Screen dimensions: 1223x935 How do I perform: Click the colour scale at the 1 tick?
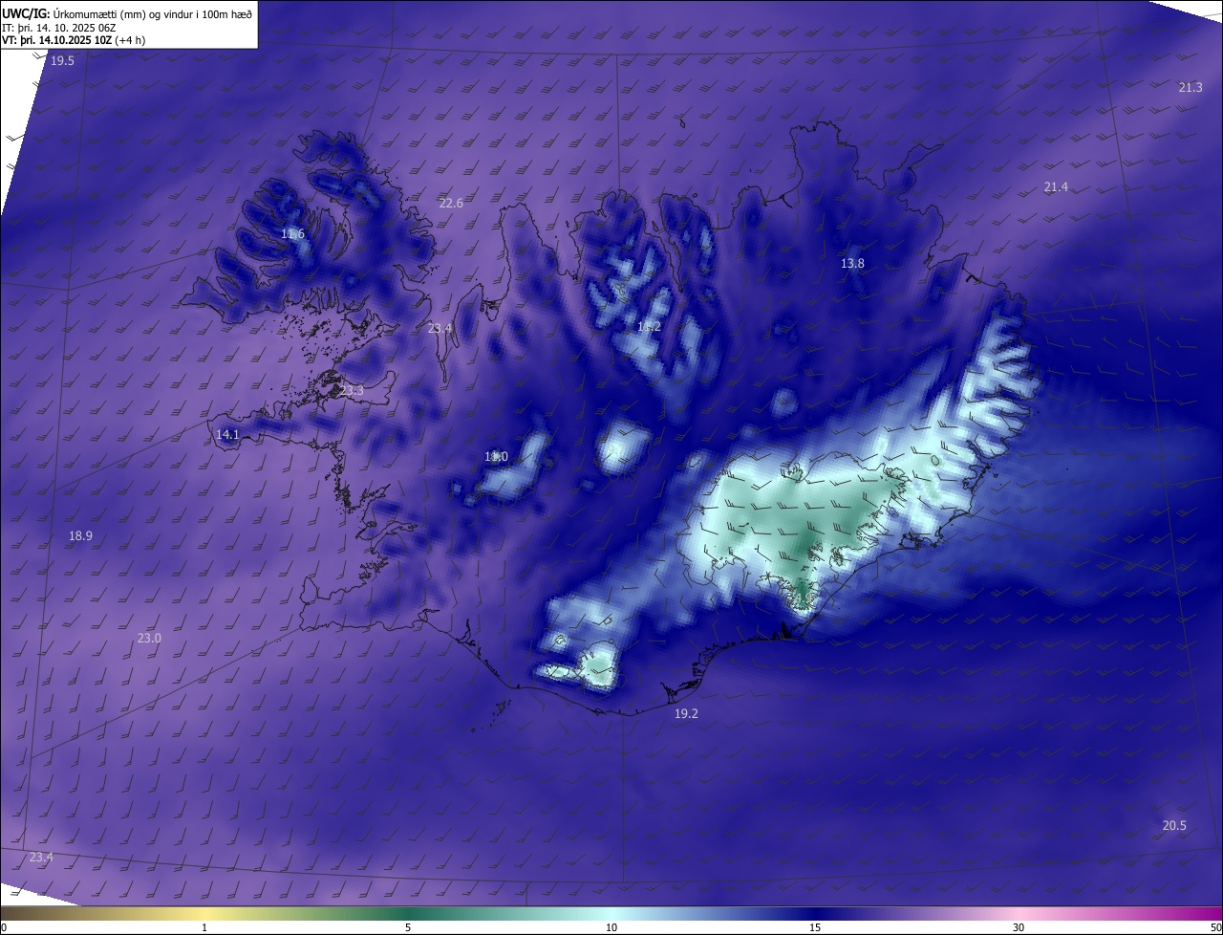pos(204,927)
